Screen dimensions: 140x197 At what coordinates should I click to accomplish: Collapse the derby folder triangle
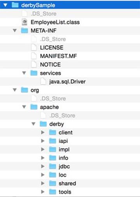(x=33, y=124)
